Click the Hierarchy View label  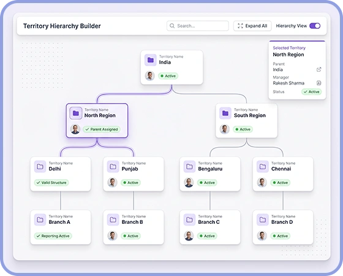click(292, 26)
